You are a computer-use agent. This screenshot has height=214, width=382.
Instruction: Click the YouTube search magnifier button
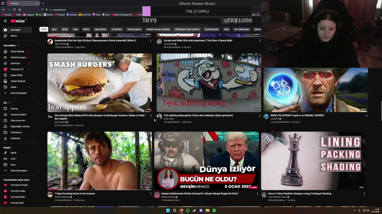[226, 21]
